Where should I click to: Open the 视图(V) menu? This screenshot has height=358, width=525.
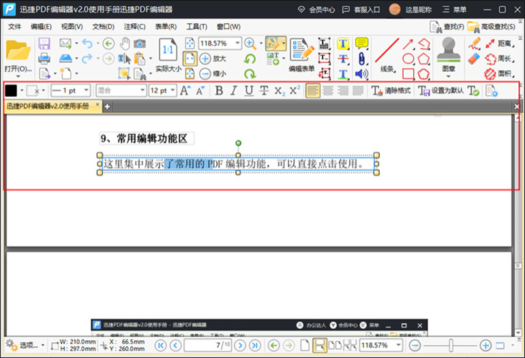pos(72,27)
